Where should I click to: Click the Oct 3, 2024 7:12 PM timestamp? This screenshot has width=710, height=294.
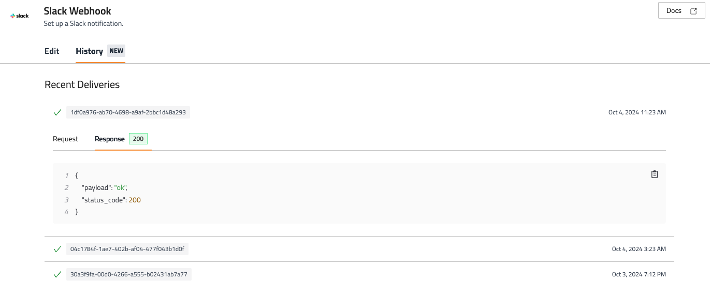tap(639, 274)
